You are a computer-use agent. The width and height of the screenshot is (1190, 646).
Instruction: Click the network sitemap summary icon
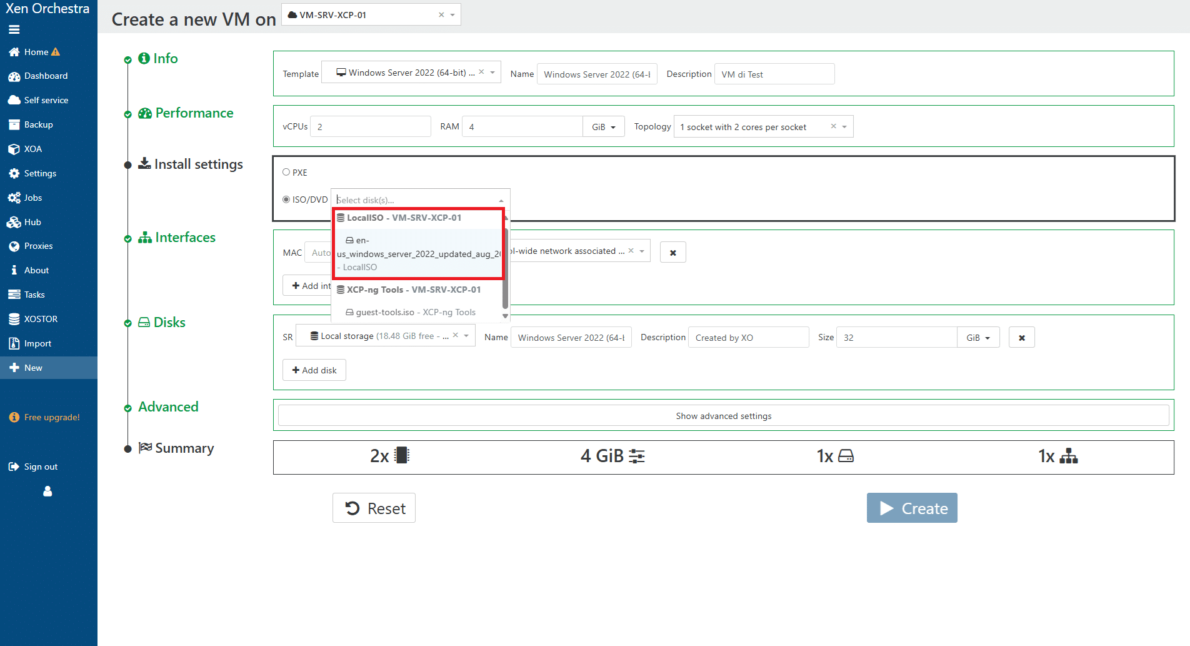pyautogui.click(x=1069, y=456)
